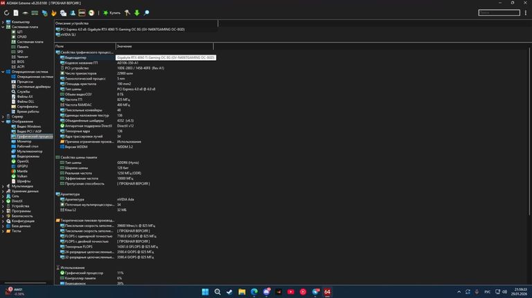Click the remote connection toolbar icon

(x=63, y=13)
